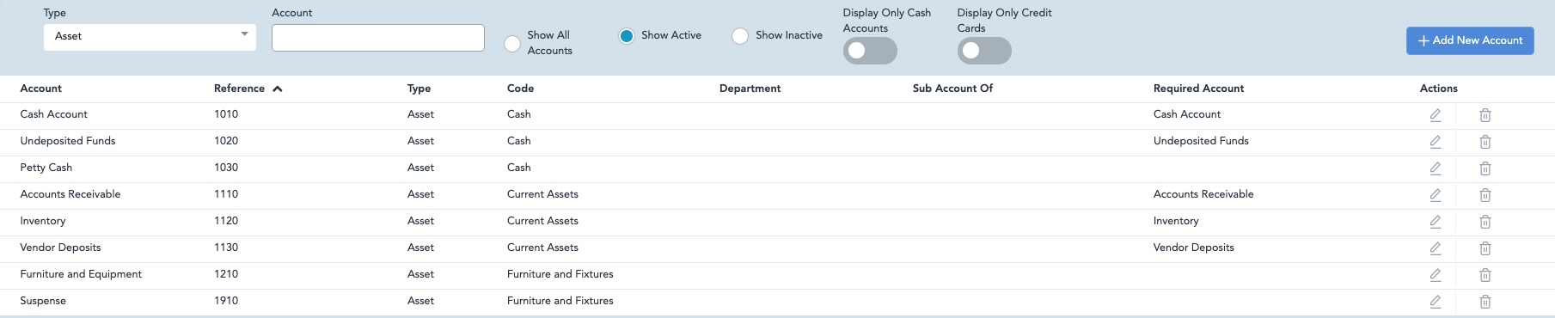Select the Cash Account name cell
Screen dimensions: 1555x318
(x=53, y=114)
